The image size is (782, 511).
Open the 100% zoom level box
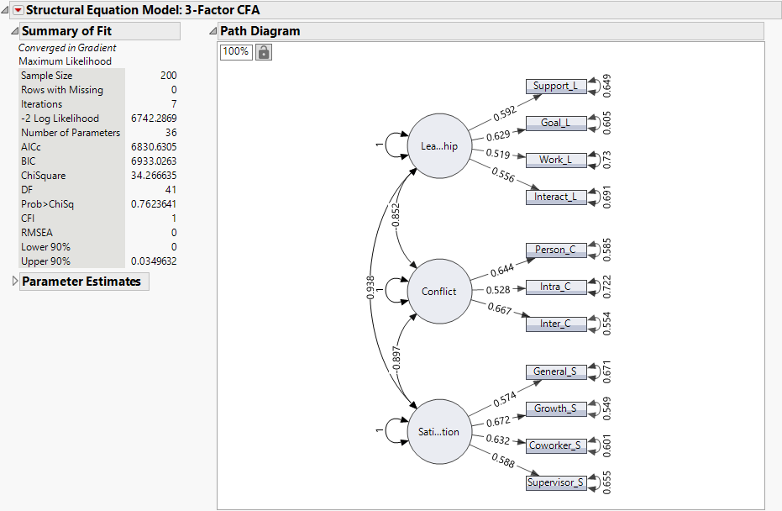coord(234,51)
